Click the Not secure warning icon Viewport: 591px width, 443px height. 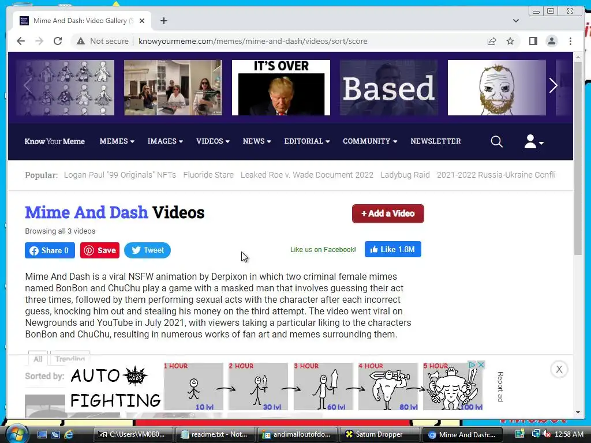point(81,41)
